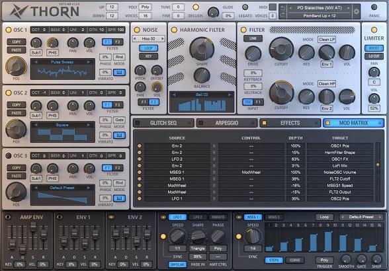
Task: Click the MSEG 1 Speed knob
Action: (x=253, y=236)
